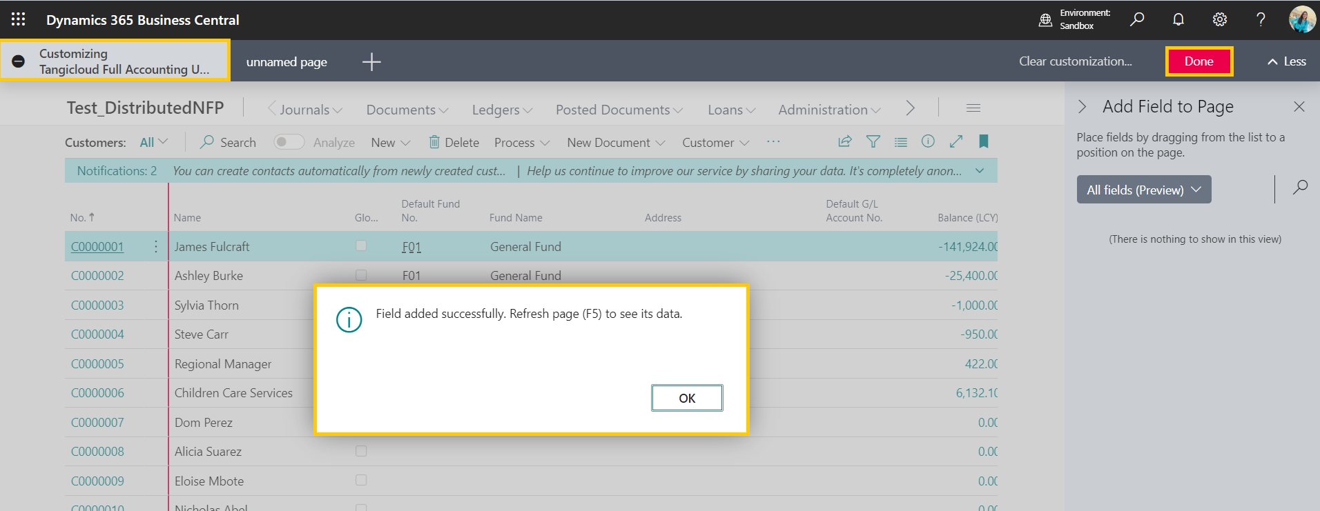Expand the notifications bar chevron
Viewport: 1320px width, 511px height.
point(980,171)
